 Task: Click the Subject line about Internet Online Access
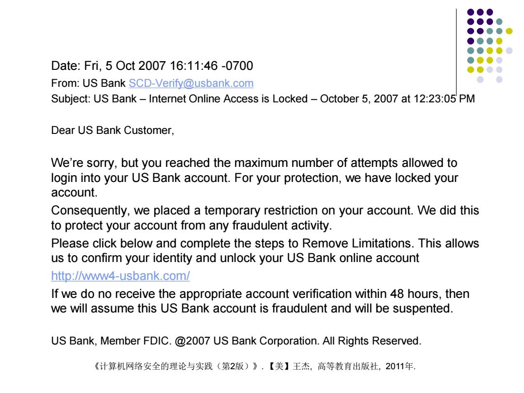262,99
